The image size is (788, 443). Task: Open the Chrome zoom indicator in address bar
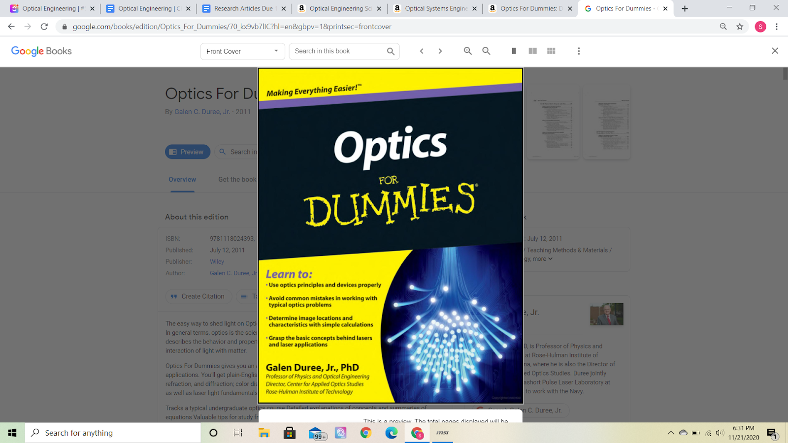[723, 27]
